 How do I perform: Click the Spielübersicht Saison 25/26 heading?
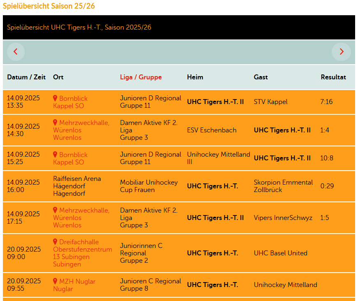(x=49, y=6)
